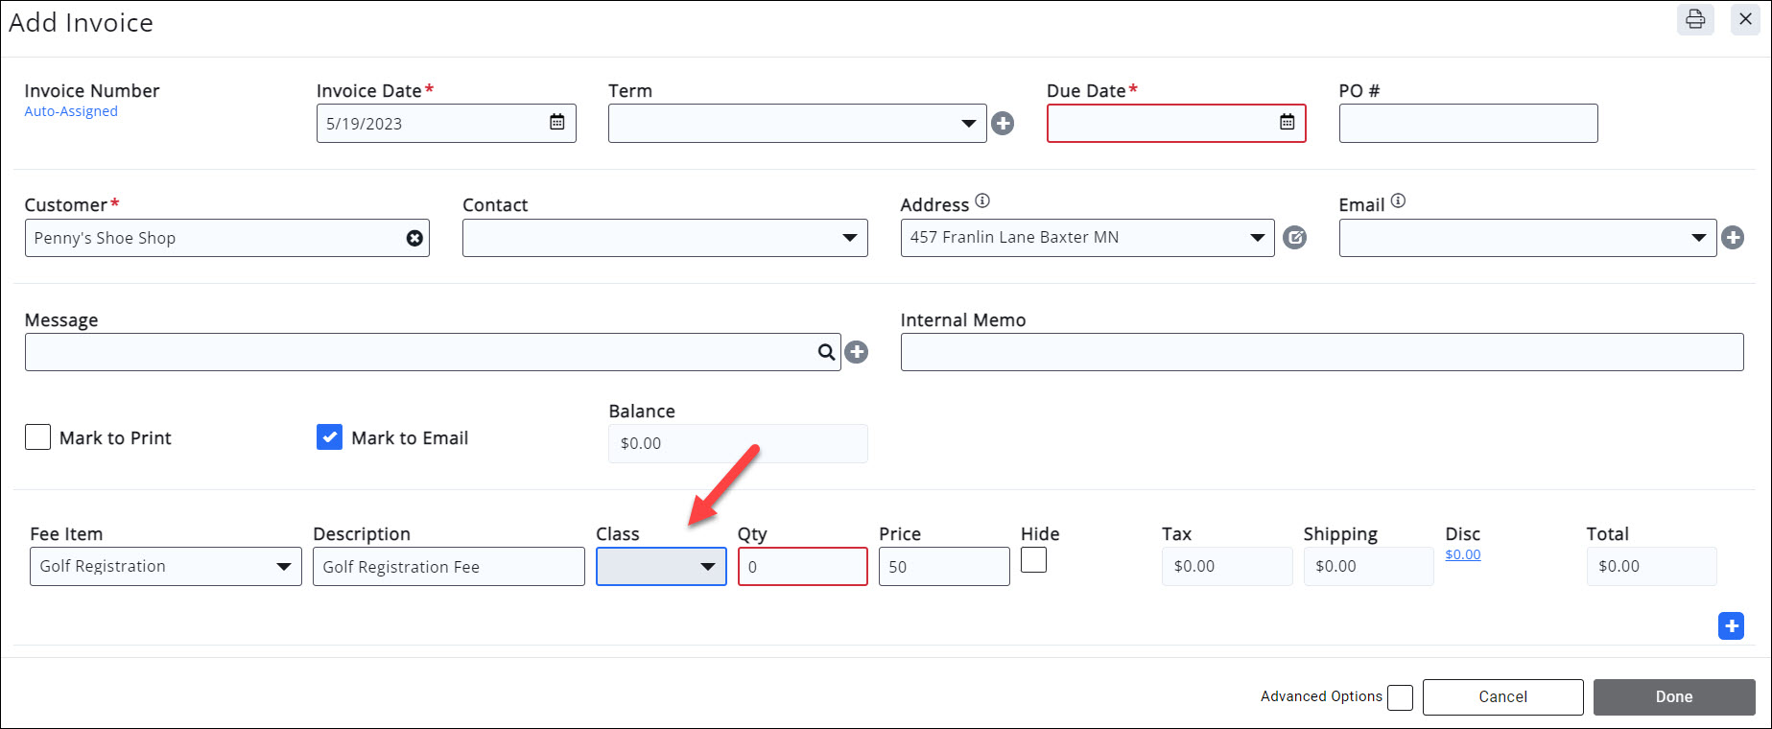The image size is (1772, 729).
Task: Open the Contact dropdown
Action: [665, 238]
